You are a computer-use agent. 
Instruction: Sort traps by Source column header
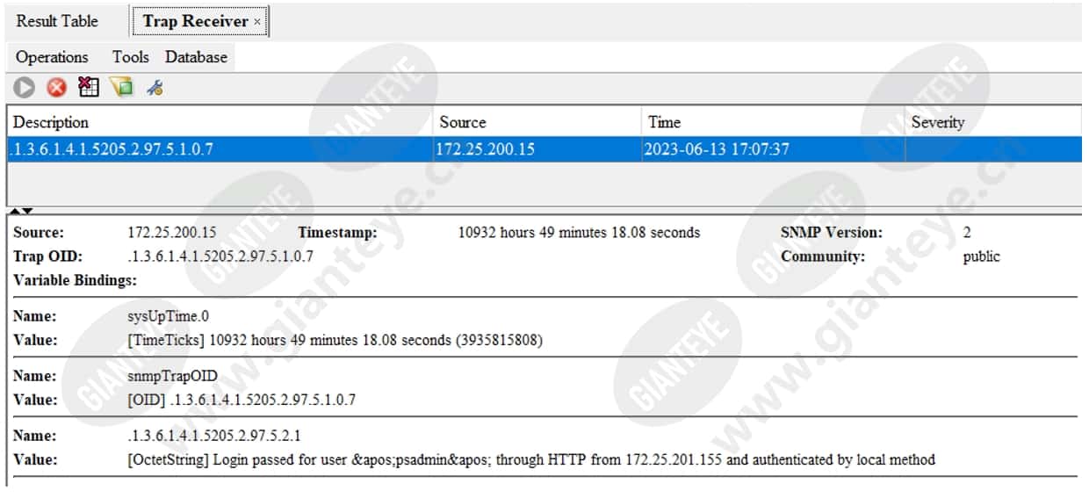pos(538,122)
